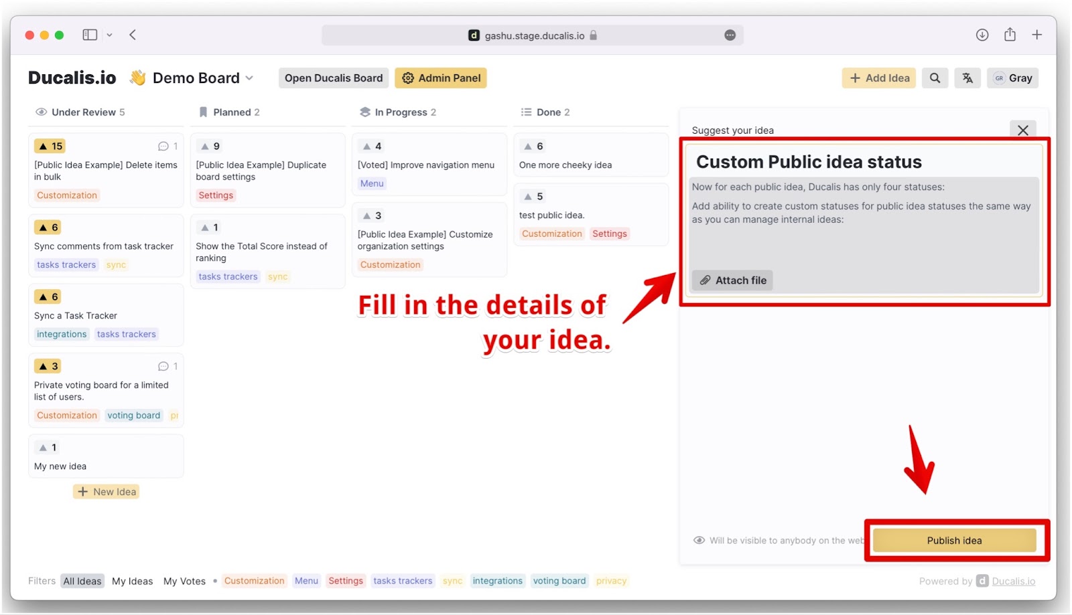Open the language translation icon
Viewport: 1072px width, 615px height.
[967, 78]
